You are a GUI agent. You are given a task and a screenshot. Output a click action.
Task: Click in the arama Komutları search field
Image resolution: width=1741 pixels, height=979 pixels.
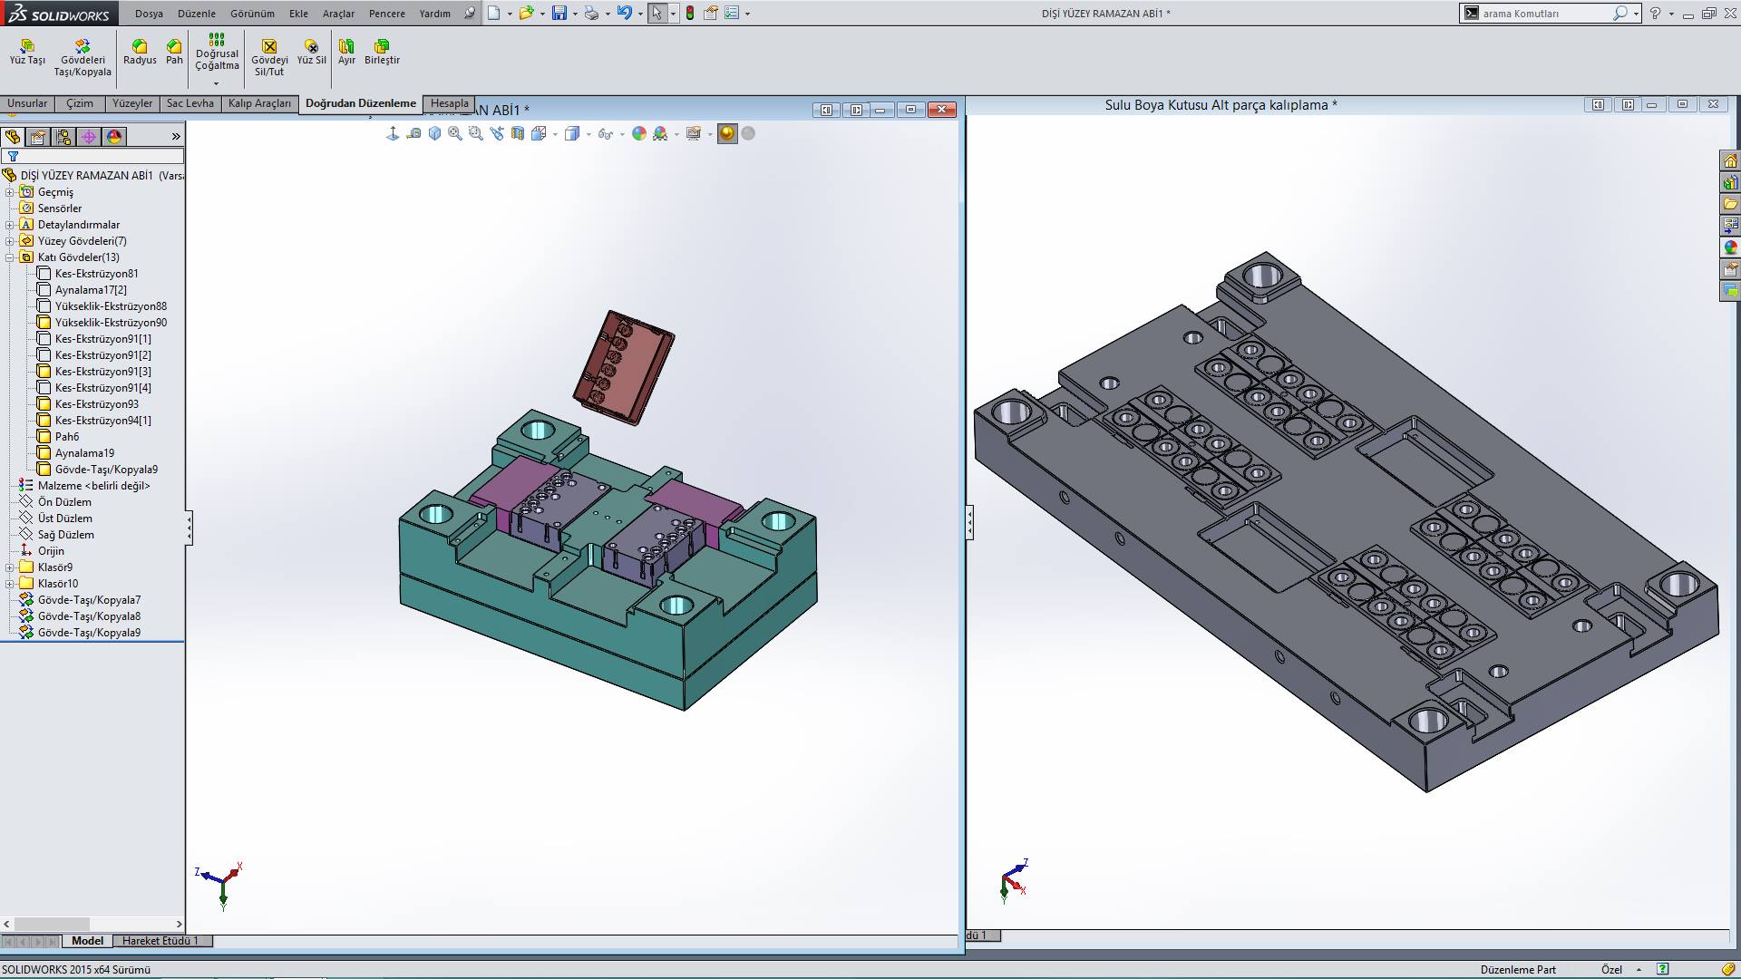[1546, 14]
